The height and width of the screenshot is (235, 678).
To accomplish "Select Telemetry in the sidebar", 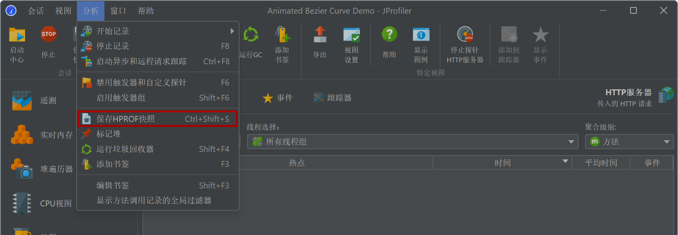I will pos(34,101).
